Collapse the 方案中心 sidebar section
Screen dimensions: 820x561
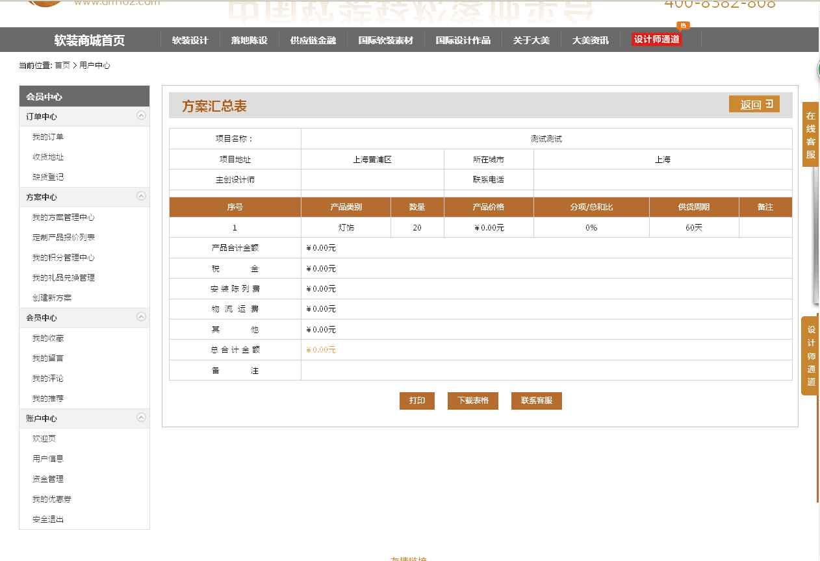click(x=141, y=197)
